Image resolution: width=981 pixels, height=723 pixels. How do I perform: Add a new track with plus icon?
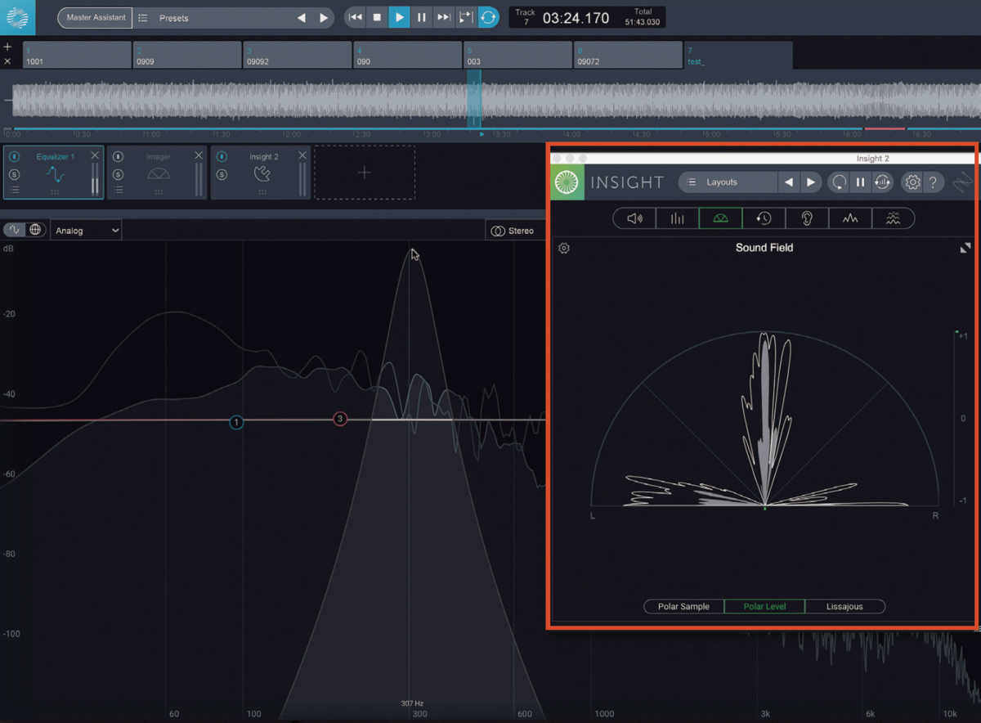pyautogui.click(x=7, y=47)
